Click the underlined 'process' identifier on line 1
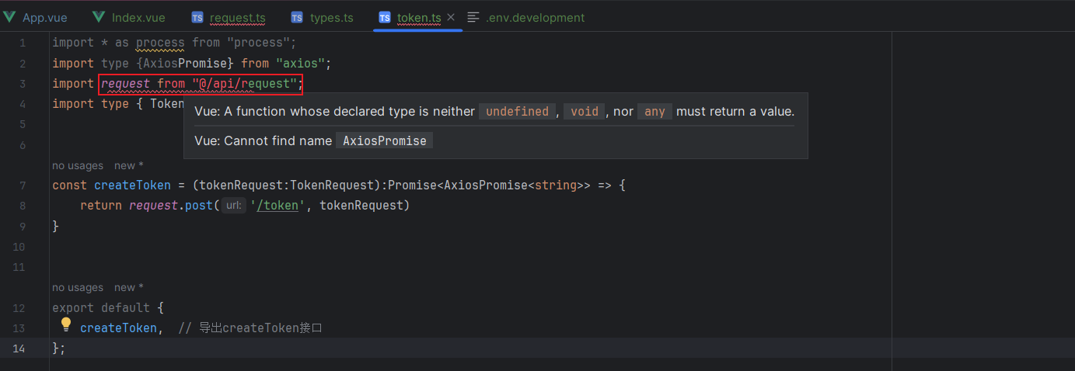This screenshot has width=1075, height=371. pos(160,43)
